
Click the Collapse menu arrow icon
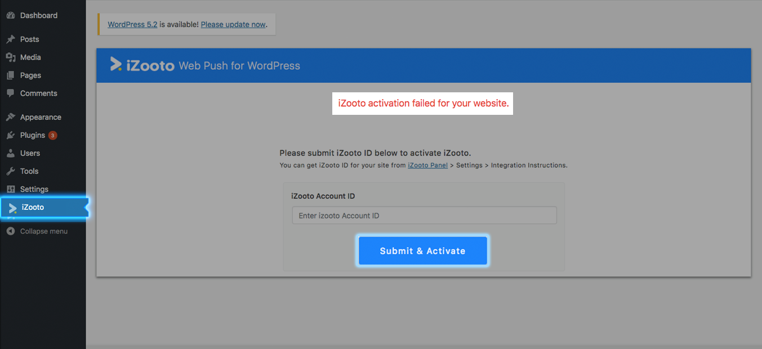[x=10, y=231]
